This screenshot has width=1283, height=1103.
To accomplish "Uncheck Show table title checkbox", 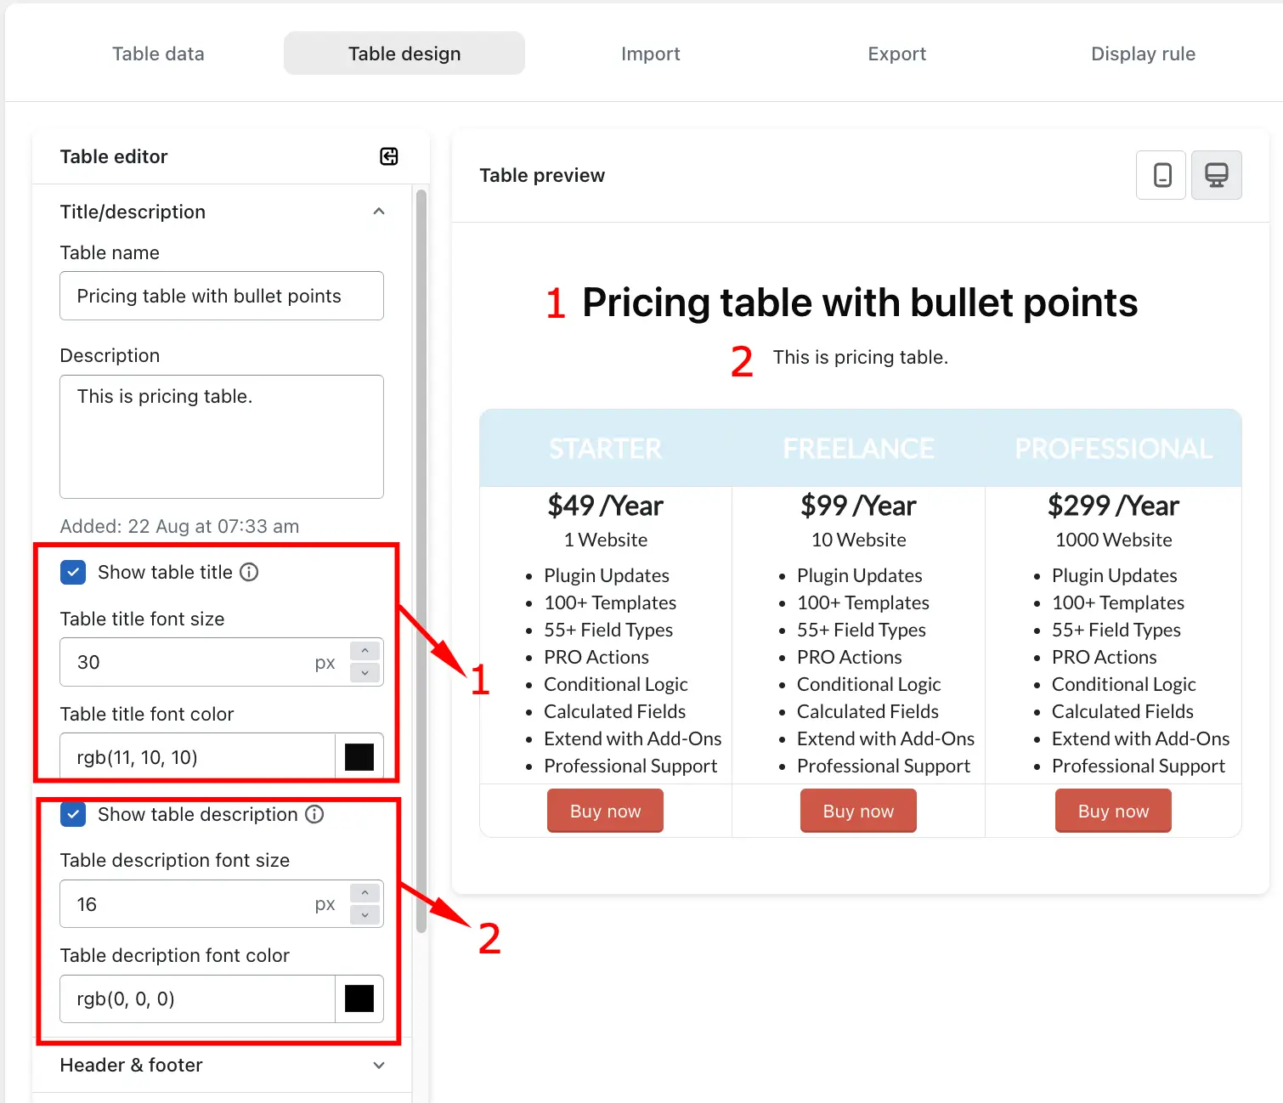I will coord(73,572).
